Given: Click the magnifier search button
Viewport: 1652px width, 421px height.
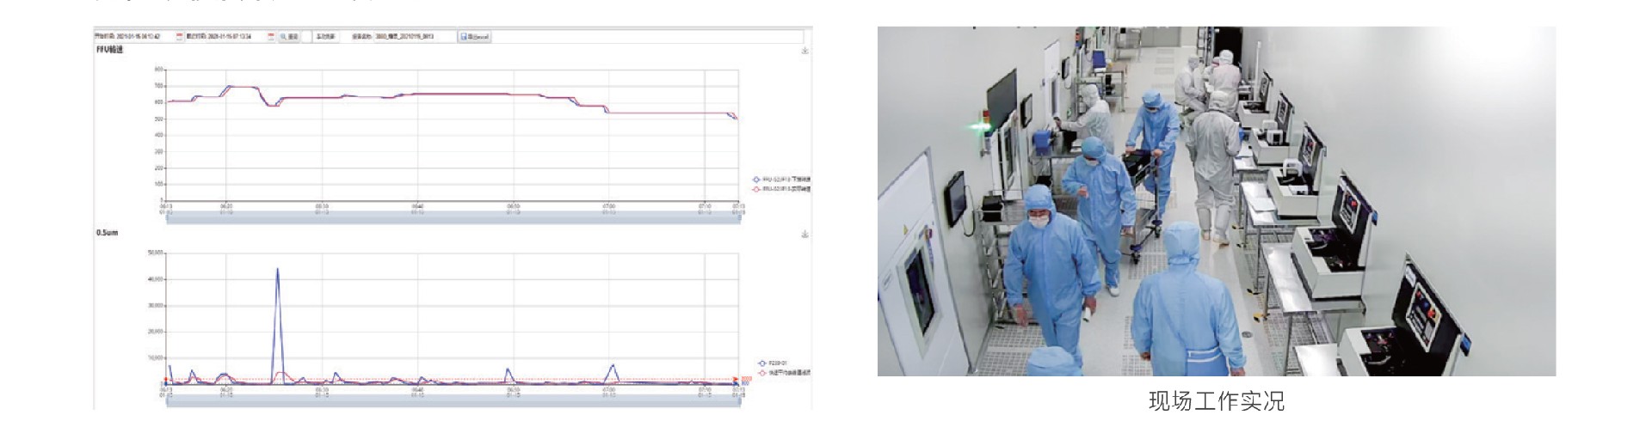Looking at the screenshot, I should tap(288, 37).
